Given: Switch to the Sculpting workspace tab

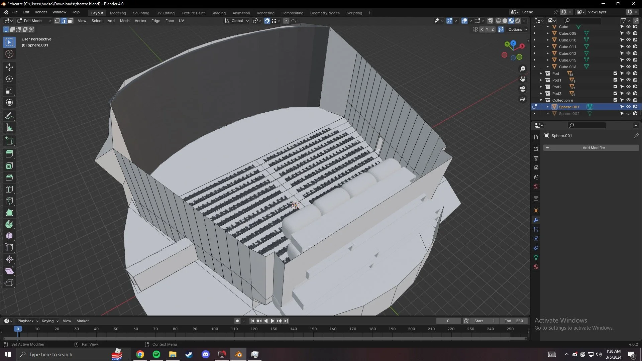Looking at the screenshot, I should [141, 13].
